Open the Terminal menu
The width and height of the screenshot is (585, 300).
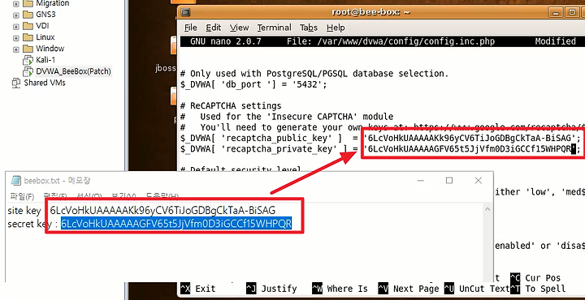tap(275, 28)
